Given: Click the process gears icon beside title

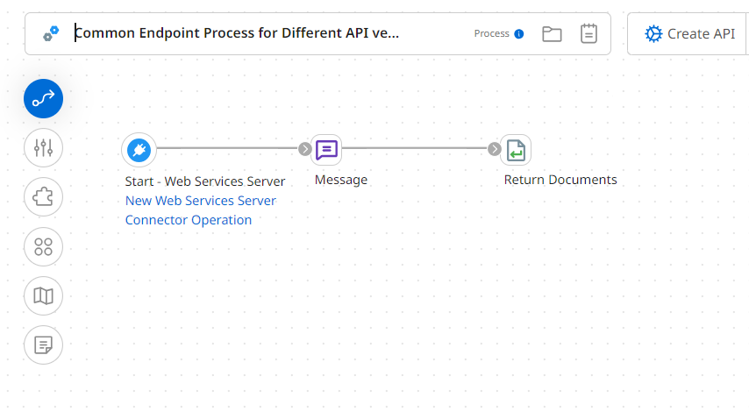Looking at the screenshot, I should [x=51, y=34].
